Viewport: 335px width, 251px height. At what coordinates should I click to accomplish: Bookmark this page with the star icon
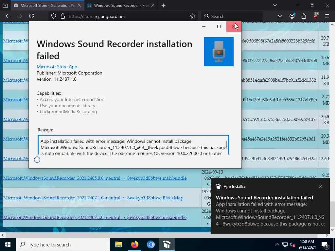coord(192,16)
